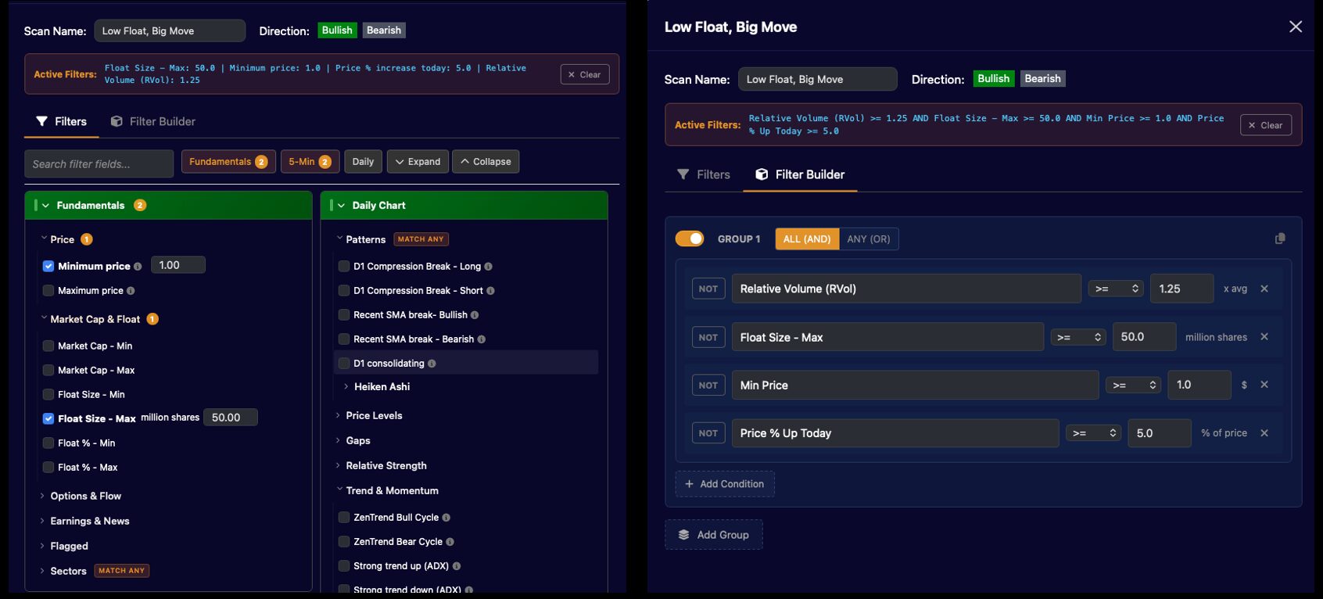Check Market Cap - Min checkbox
This screenshot has width=1323, height=599.
tap(48, 346)
